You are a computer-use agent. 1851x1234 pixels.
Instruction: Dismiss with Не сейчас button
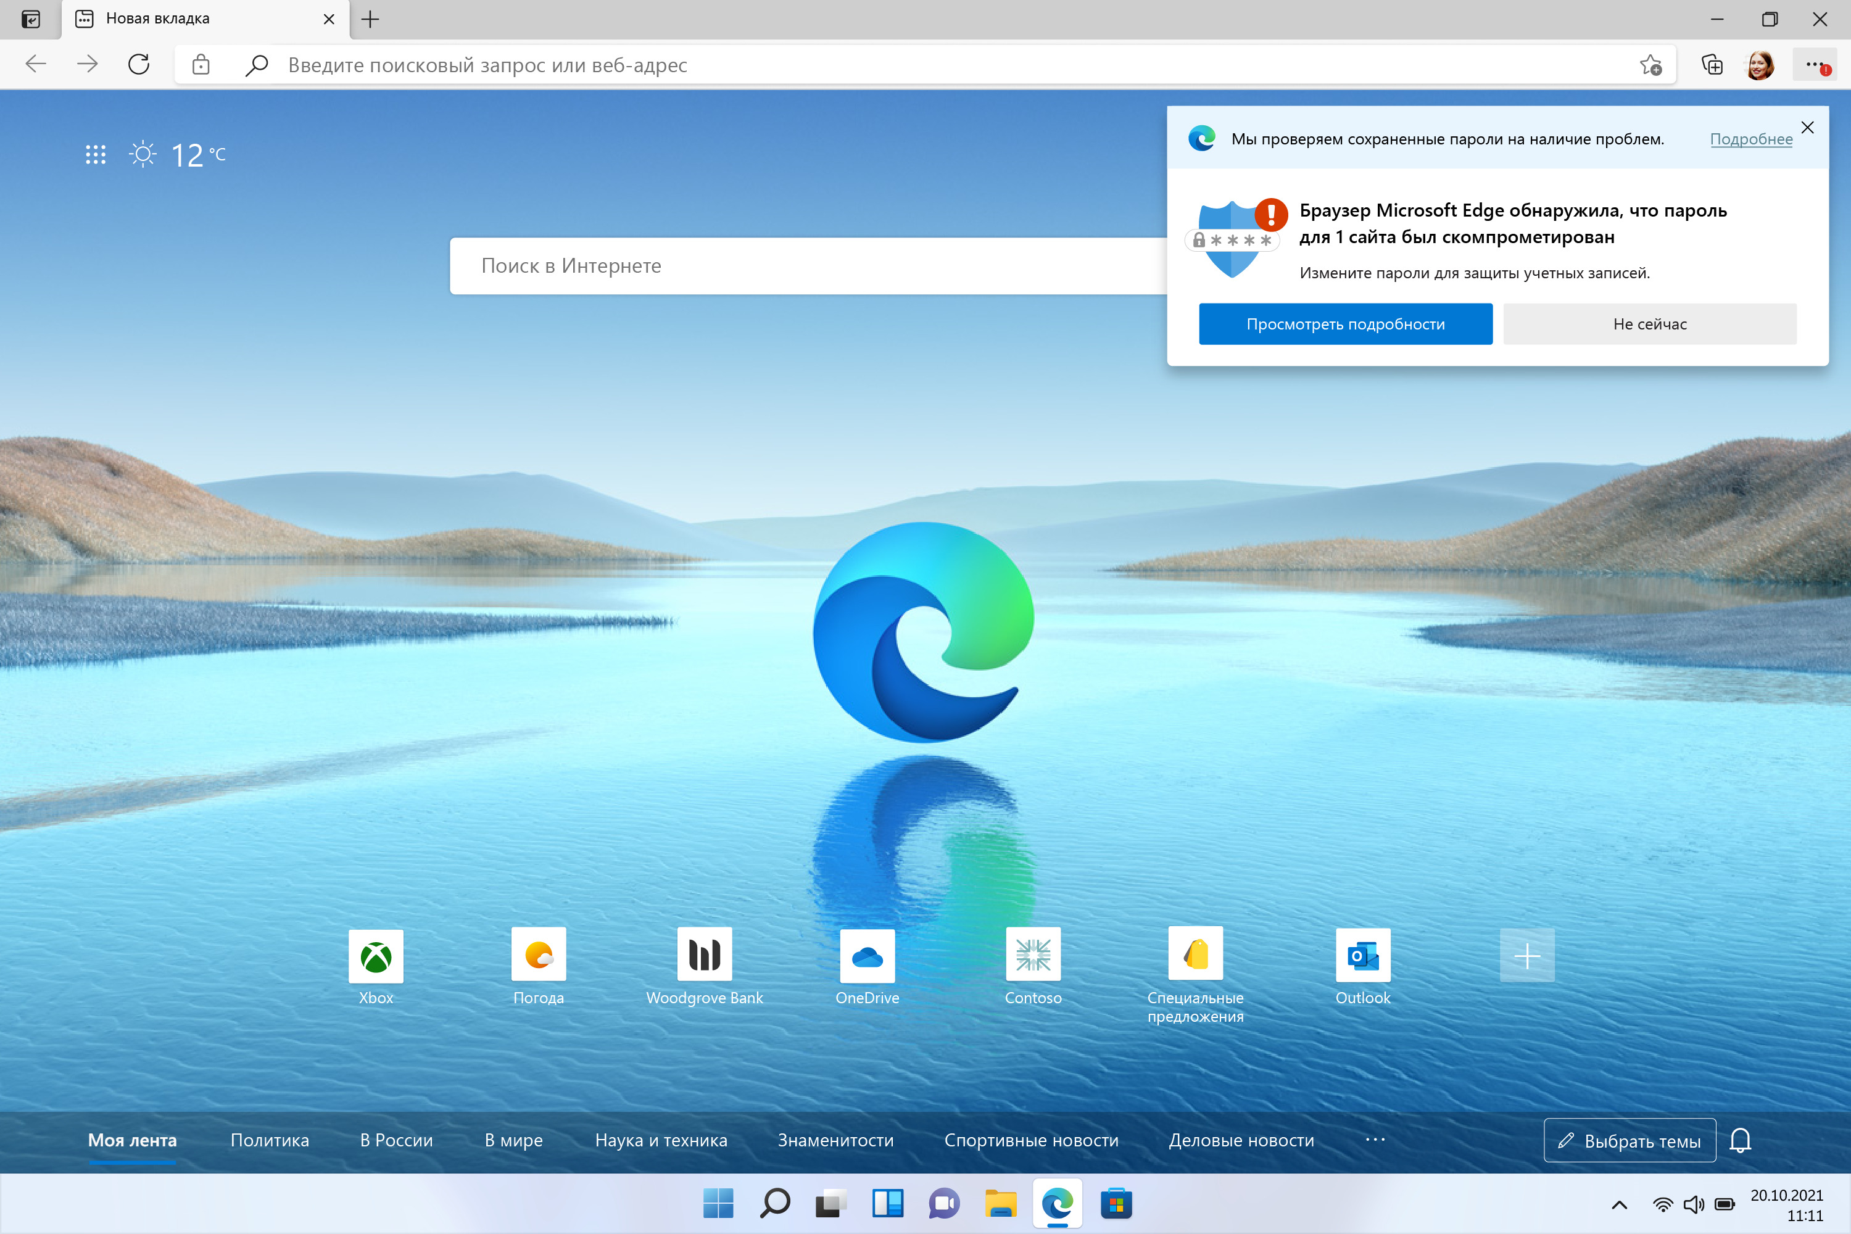point(1649,325)
